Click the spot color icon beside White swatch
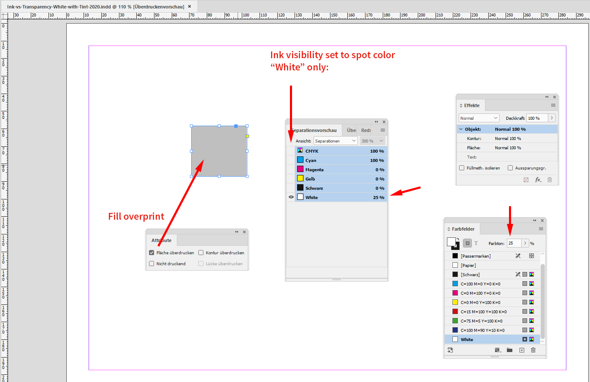This screenshot has height=382, width=590. [524, 339]
